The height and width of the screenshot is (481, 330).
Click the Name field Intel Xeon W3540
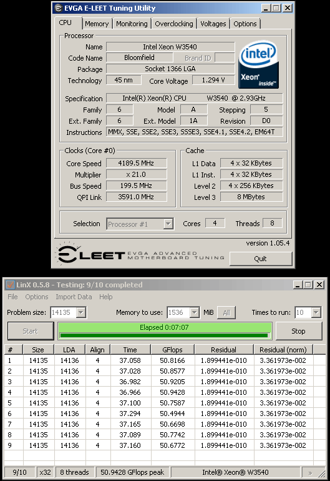tap(170, 47)
